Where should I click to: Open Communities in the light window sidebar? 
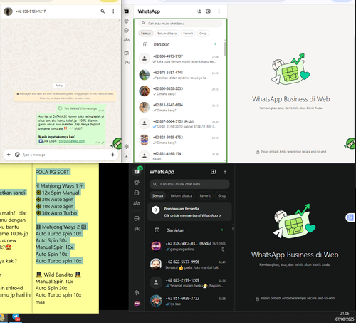(127, 39)
